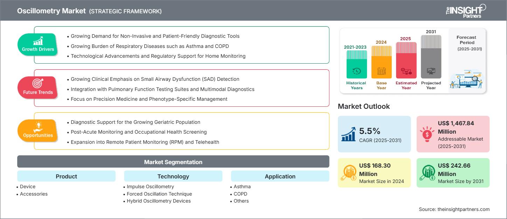Click the Addressable Market lightbulb dollar icon
This screenshot has height=219, width=507.
[427, 134]
